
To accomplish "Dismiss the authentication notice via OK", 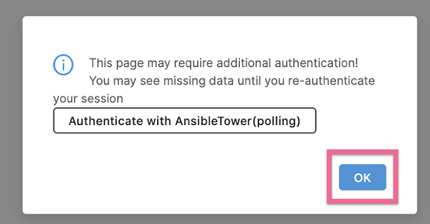I will 362,177.
